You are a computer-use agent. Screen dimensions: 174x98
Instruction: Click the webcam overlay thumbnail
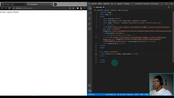[161, 84]
